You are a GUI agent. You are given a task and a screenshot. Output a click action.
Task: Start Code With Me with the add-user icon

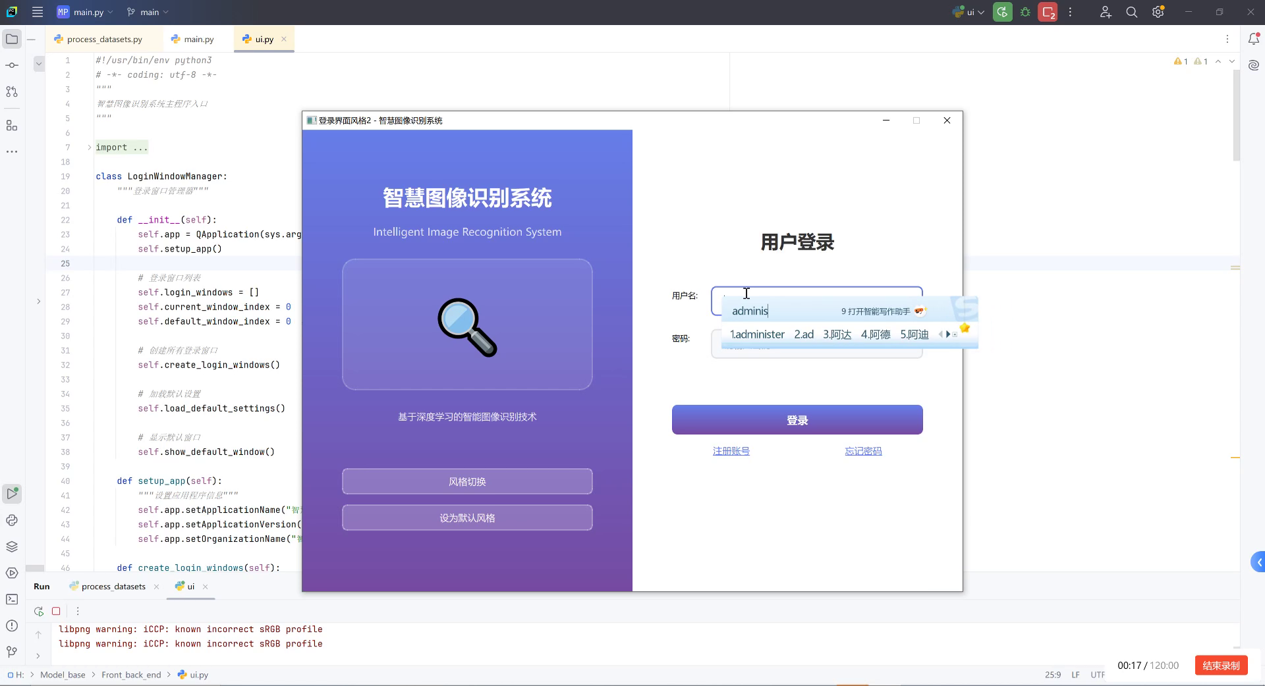click(x=1106, y=12)
